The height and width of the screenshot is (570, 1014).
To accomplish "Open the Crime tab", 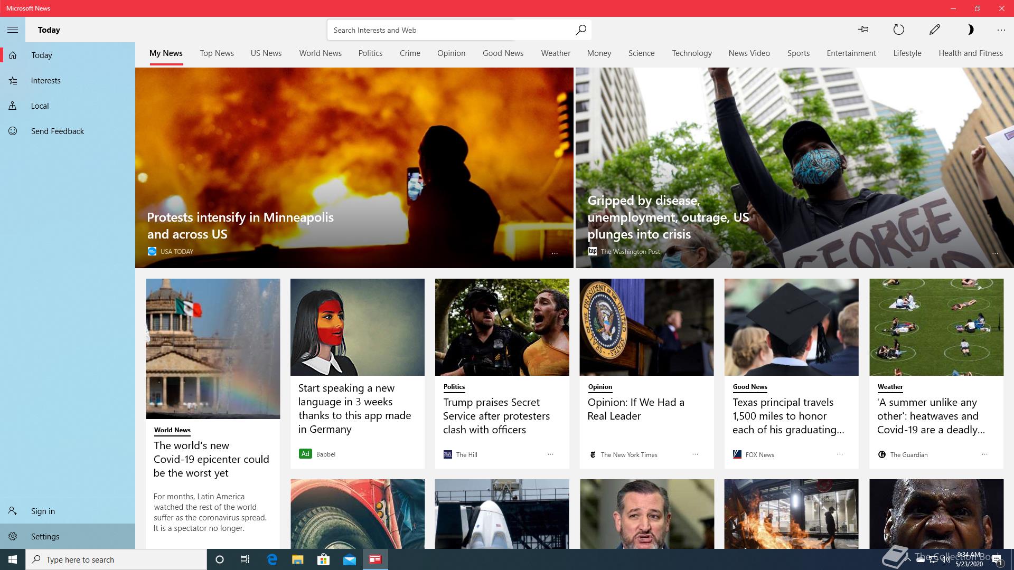I will click(x=410, y=53).
